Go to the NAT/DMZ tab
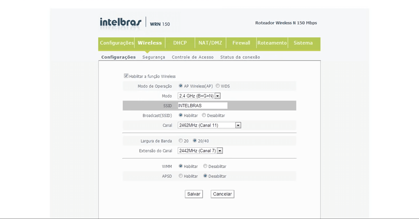The height and width of the screenshot is (219, 419). (210, 43)
